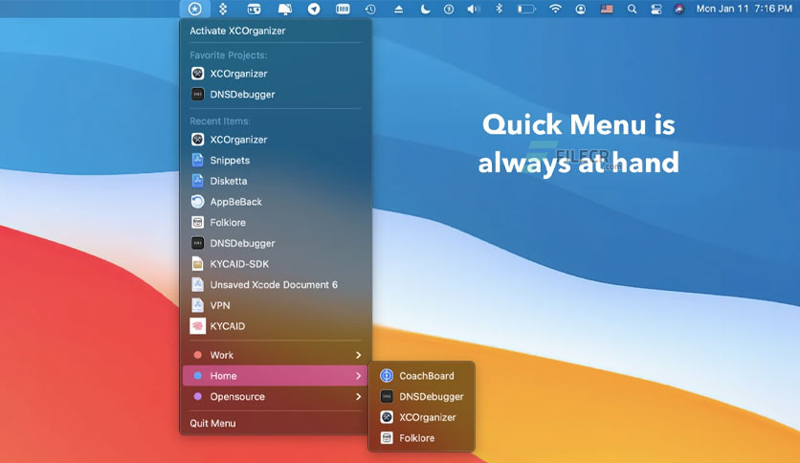
Task: Click the user account menu bar icon
Action: click(x=580, y=9)
